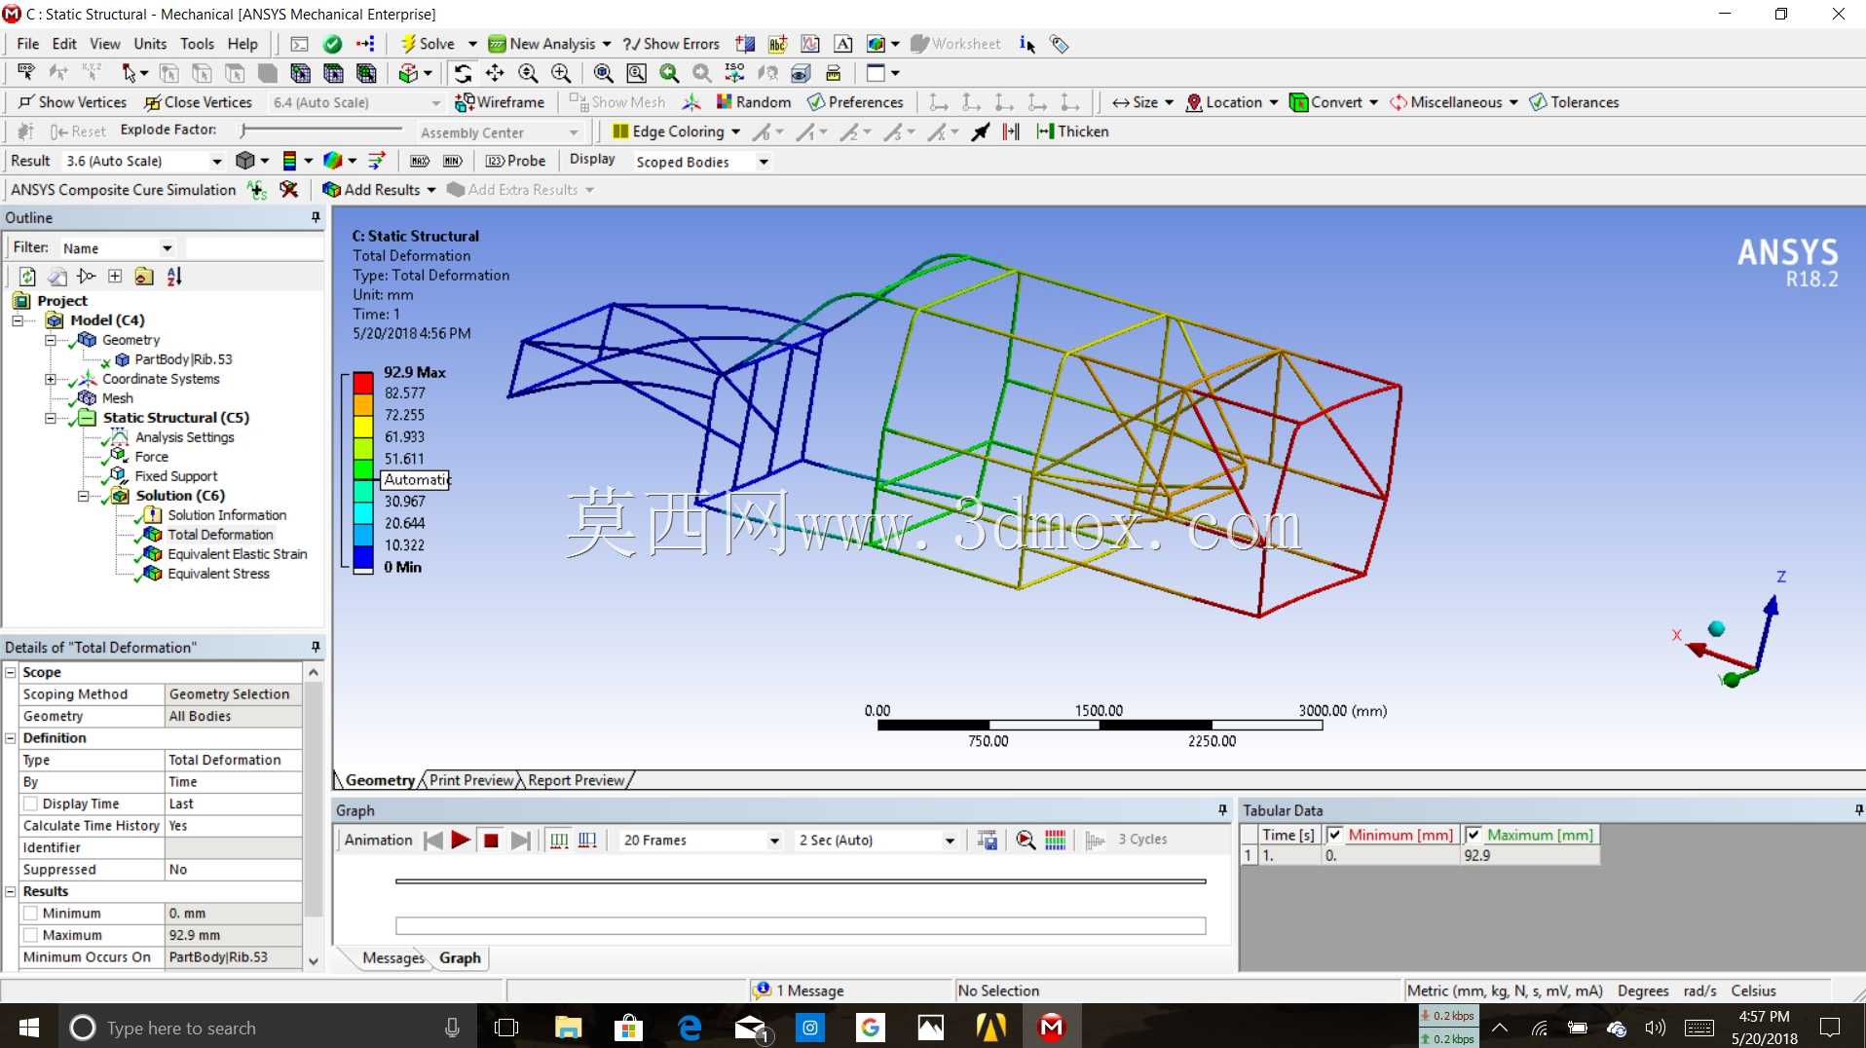Click the Distributed animation frames icon

[x=559, y=840]
